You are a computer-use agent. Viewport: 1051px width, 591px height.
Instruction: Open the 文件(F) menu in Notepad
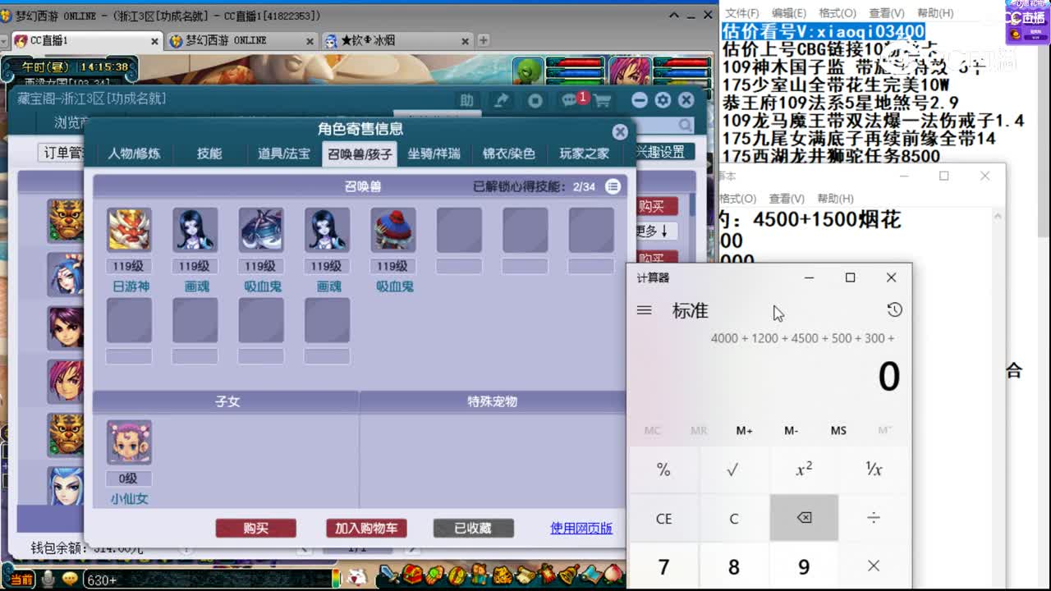[x=741, y=13]
